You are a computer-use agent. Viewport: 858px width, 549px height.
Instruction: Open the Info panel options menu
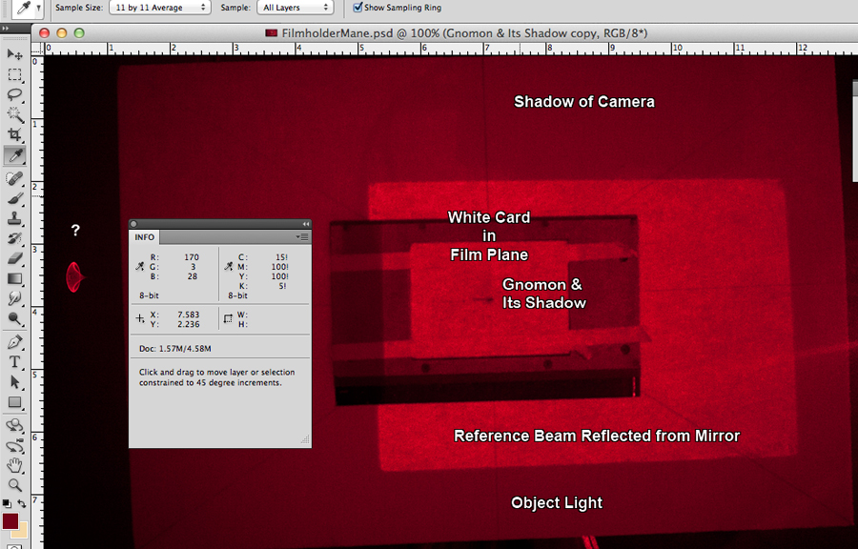point(302,236)
